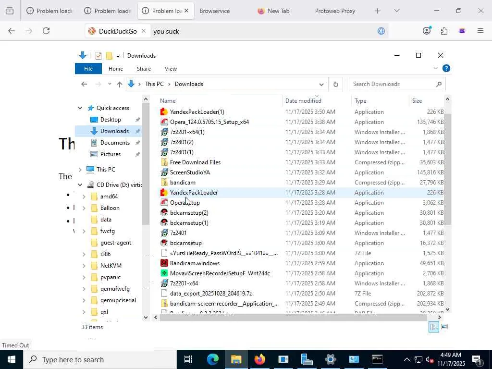
Task: Click the Opera_124.0.5705.15_Setup_x64 file icon
Action: pos(164,122)
